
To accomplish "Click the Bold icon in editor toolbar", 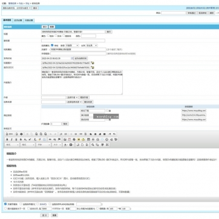I will point(7,139).
